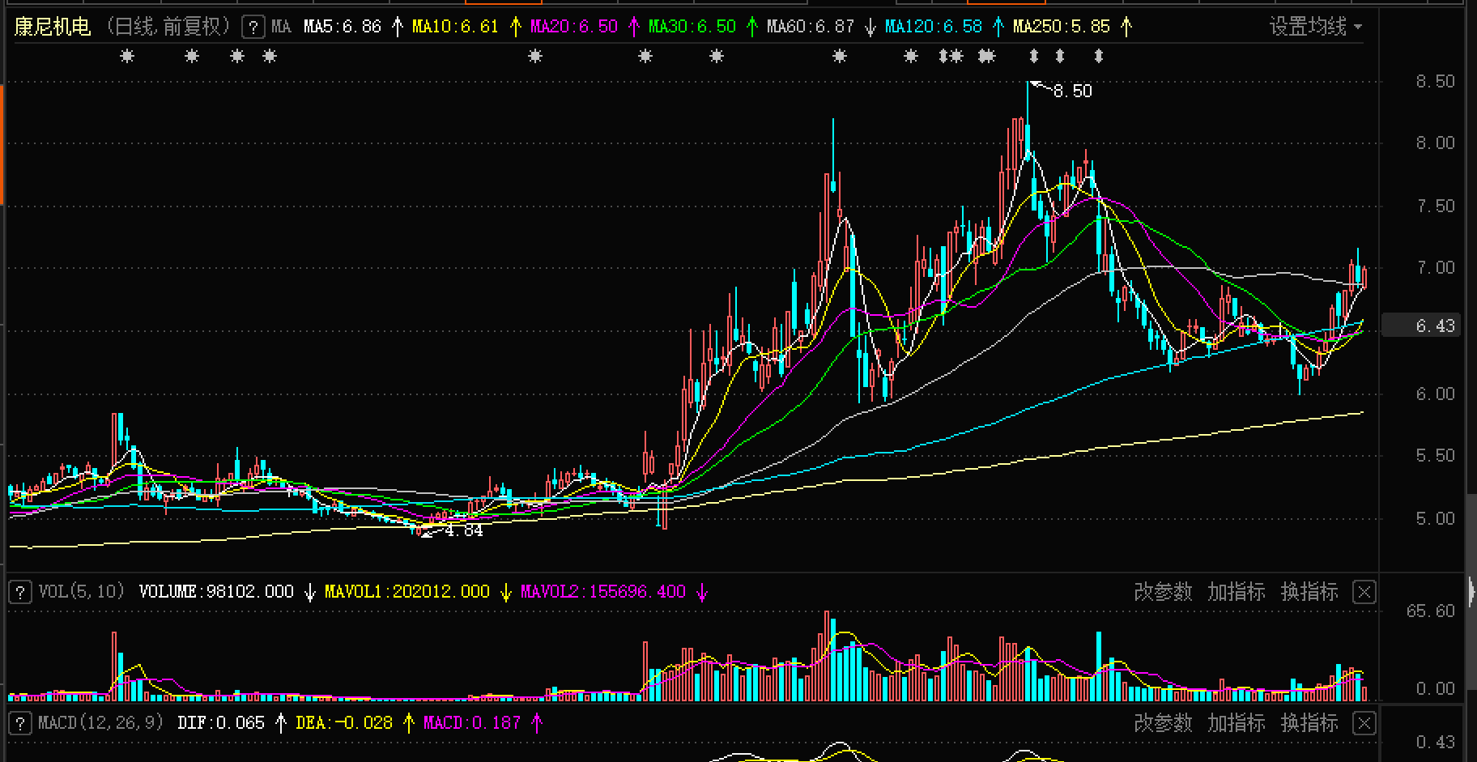
Task: Click 改参数 in the MACD panel
Action: (1163, 723)
